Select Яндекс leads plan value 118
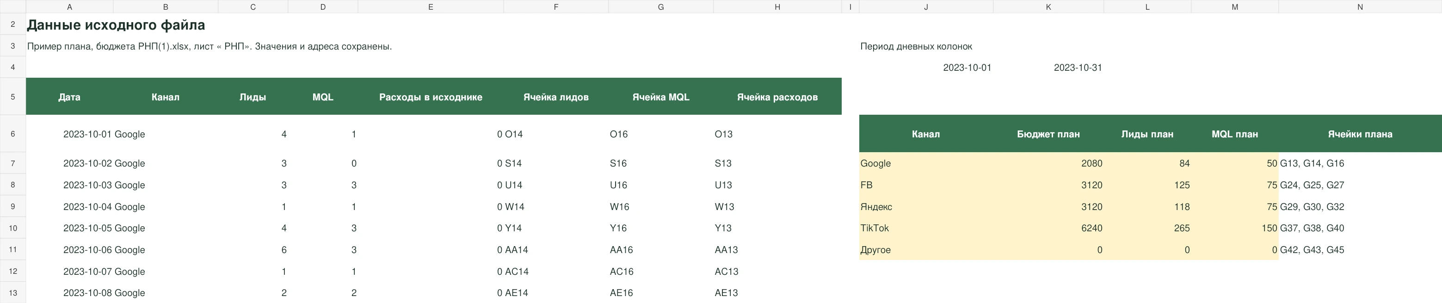This screenshot has height=303, width=1442. pyautogui.click(x=1147, y=207)
